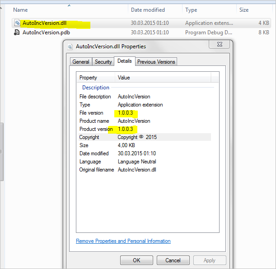Click the Application extens... type cell
The width and height of the screenshot is (276, 269).
[x=209, y=23]
